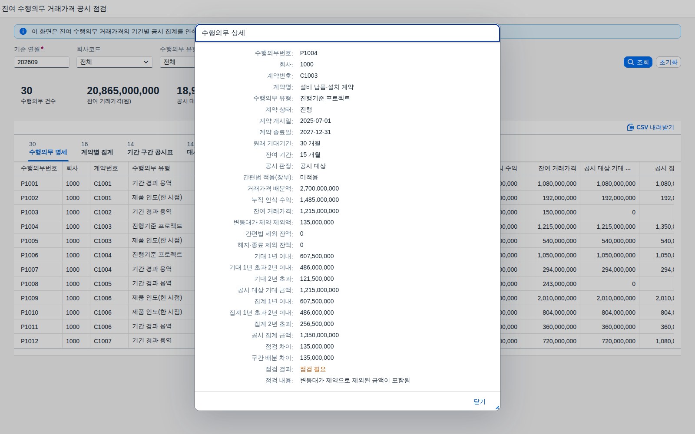
Task: Click C1005 in the P1008 row
Action: 103,284
